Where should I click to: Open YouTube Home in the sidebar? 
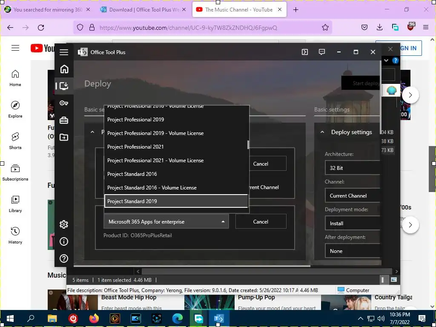click(15, 78)
